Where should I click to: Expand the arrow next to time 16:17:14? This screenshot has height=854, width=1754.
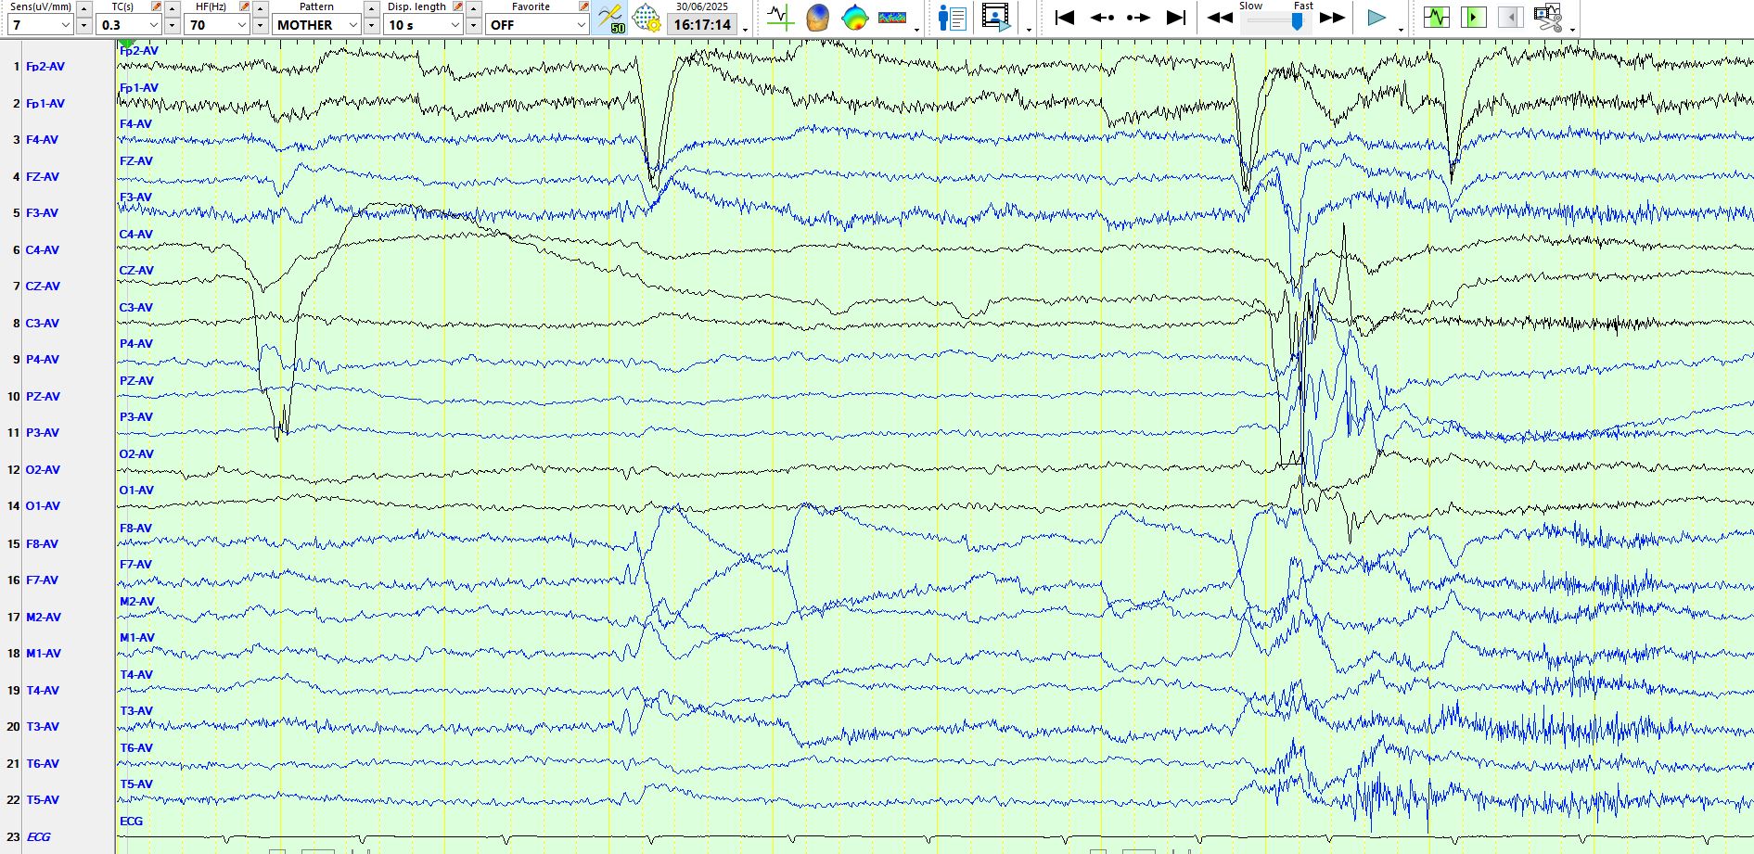pyautogui.click(x=746, y=29)
